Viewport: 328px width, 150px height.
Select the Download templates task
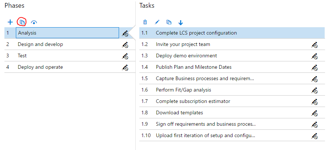(179, 113)
